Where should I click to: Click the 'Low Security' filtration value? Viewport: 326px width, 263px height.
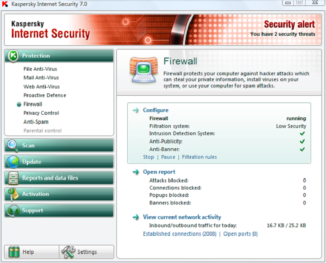pyautogui.click(x=291, y=126)
